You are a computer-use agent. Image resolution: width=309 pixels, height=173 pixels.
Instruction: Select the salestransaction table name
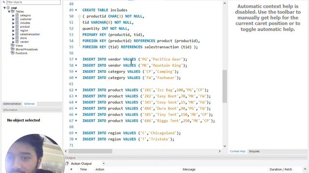click(30, 34)
